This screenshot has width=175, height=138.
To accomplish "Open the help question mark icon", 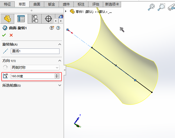I will point(58,28).
